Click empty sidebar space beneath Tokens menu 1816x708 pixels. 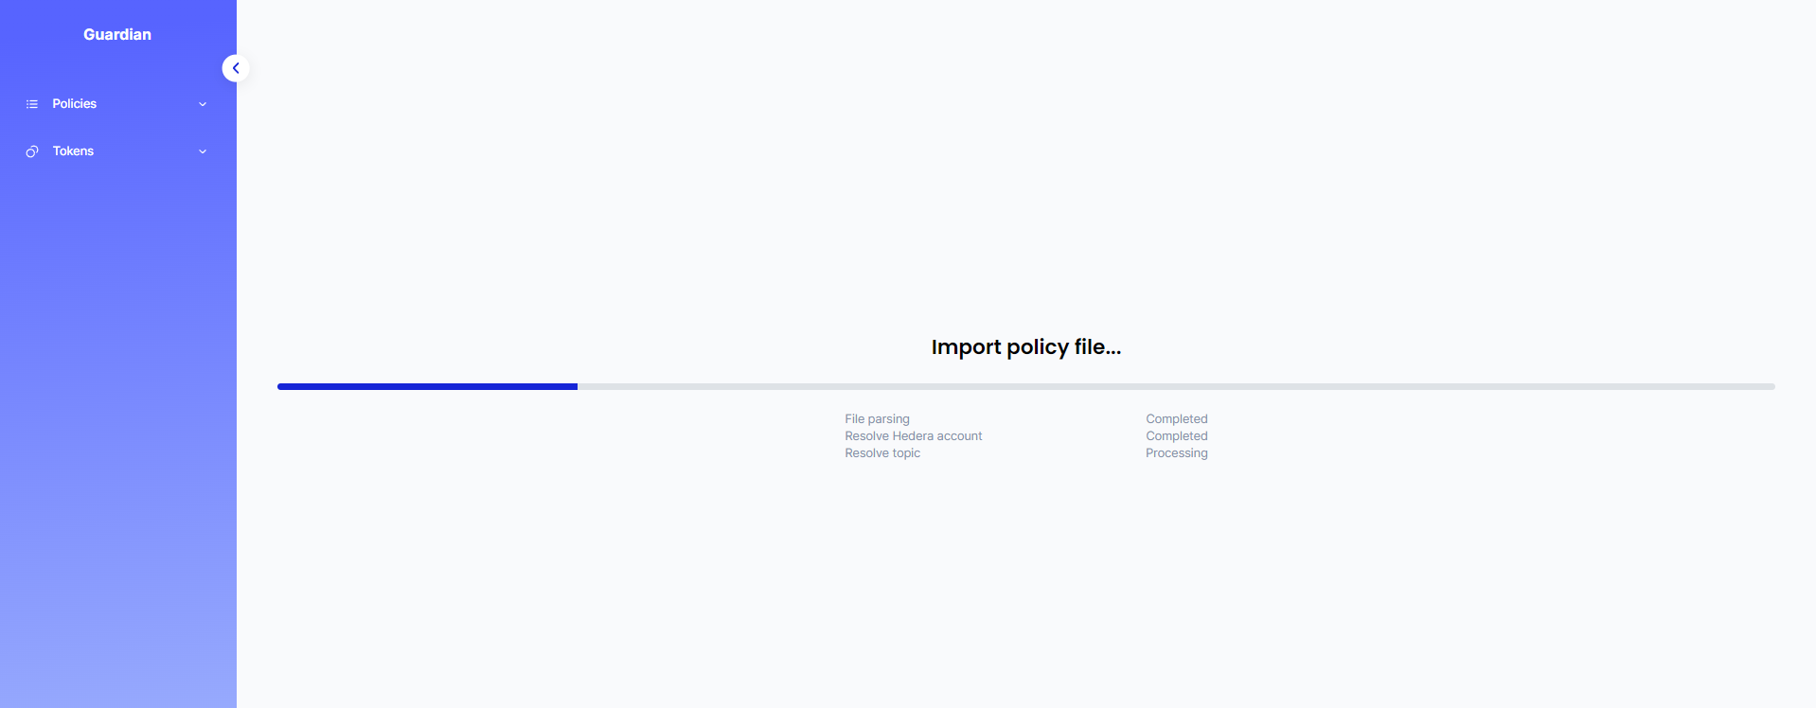click(117, 426)
